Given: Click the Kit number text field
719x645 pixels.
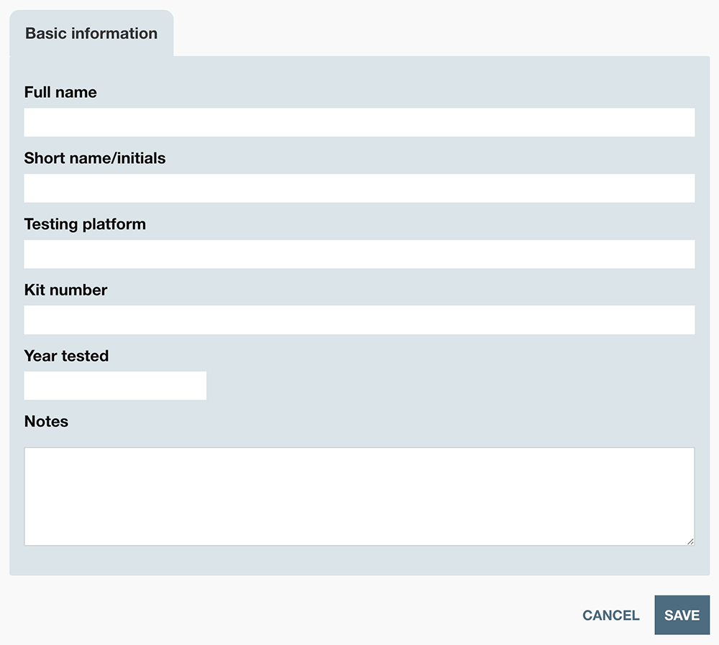Looking at the screenshot, I should (359, 319).
